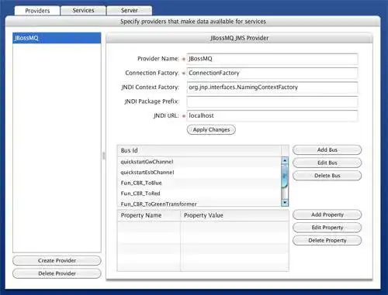Click the bus list scrollbar thumb
This screenshot has width=388, height=295.
[285, 176]
